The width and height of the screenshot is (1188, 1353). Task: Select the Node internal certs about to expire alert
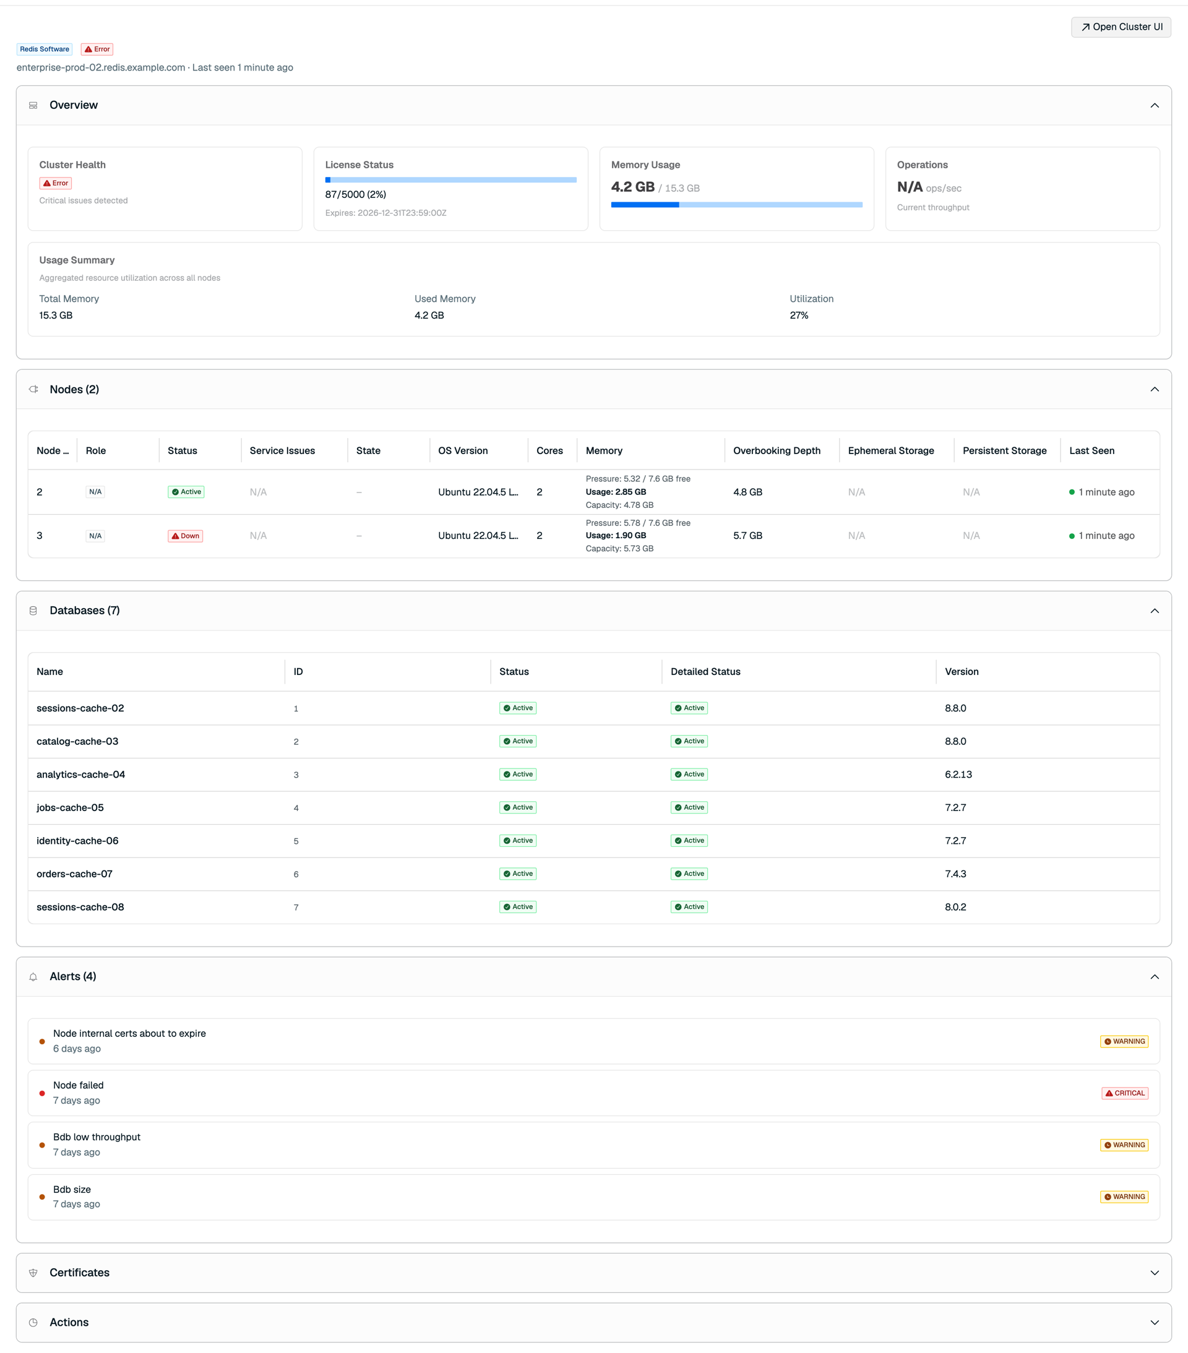[129, 1034]
